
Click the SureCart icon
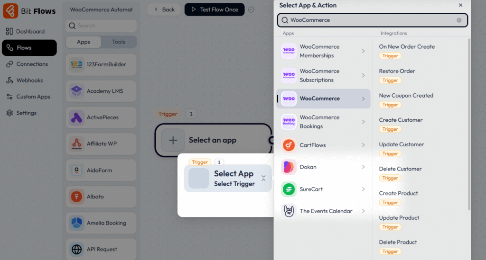click(289, 189)
